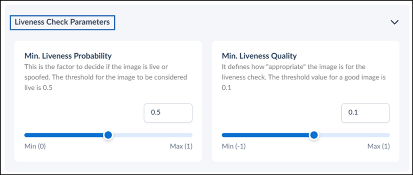Click the Liveness Check Parameters heading
This screenshot has height=175, width=413.
62,22
